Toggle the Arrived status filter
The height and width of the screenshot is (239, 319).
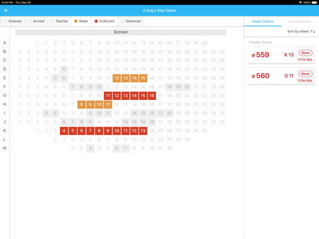(36, 21)
